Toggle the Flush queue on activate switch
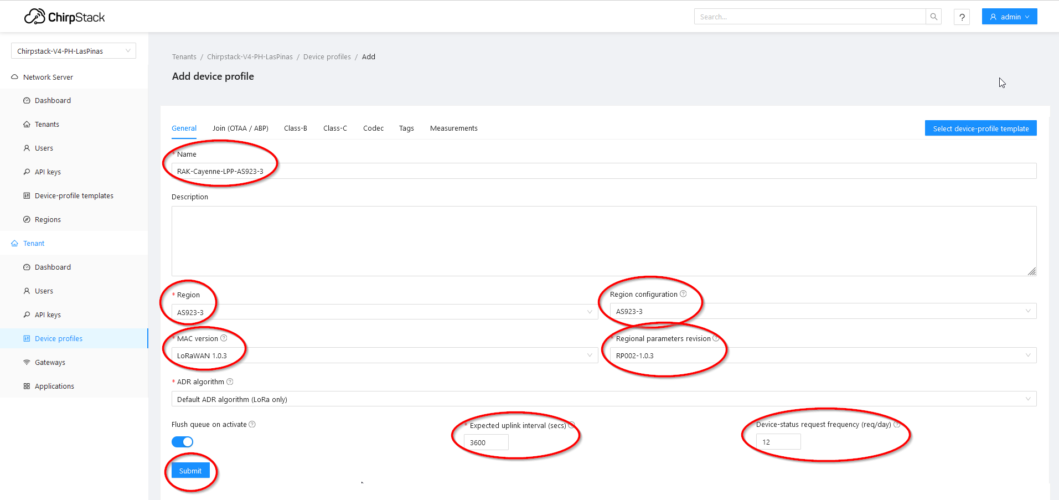This screenshot has width=1059, height=500. click(x=182, y=442)
